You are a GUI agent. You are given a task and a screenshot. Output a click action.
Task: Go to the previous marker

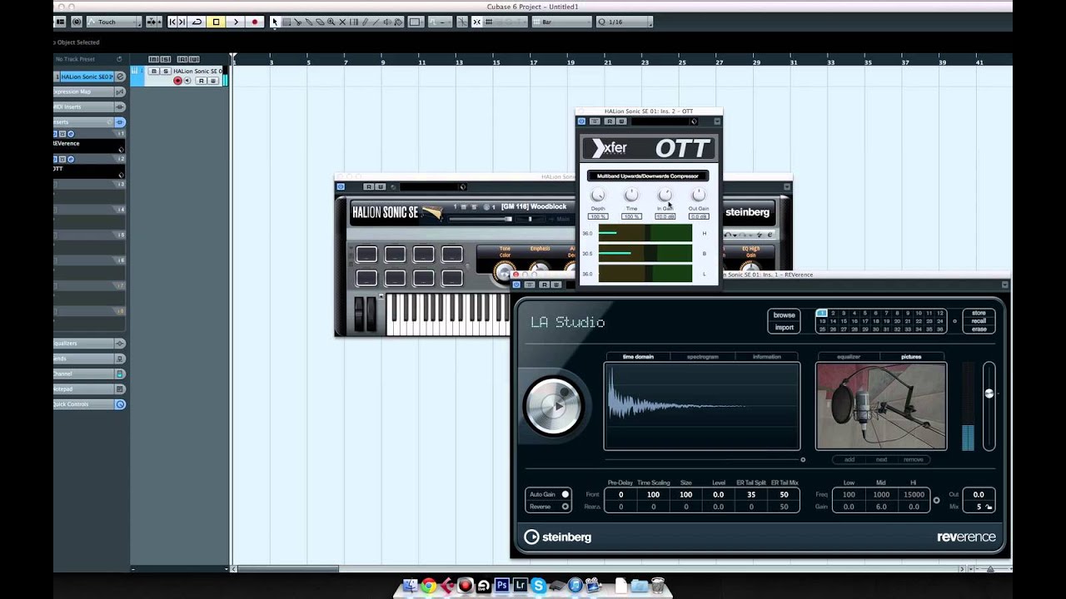(x=172, y=22)
